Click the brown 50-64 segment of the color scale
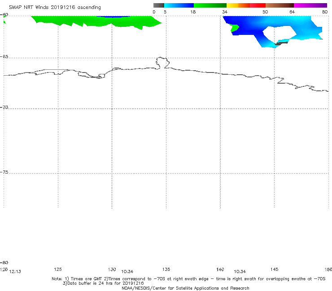The width and height of the screenshot is (332, 291). (x=280, y=5)
